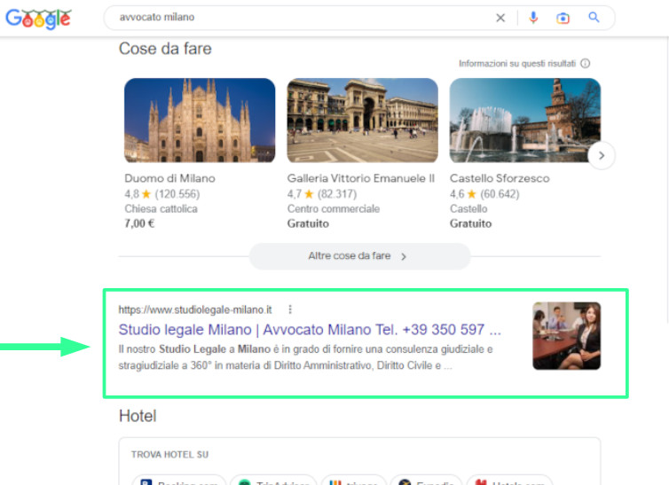Start voice search with microphone icon

tap(533, 18)
